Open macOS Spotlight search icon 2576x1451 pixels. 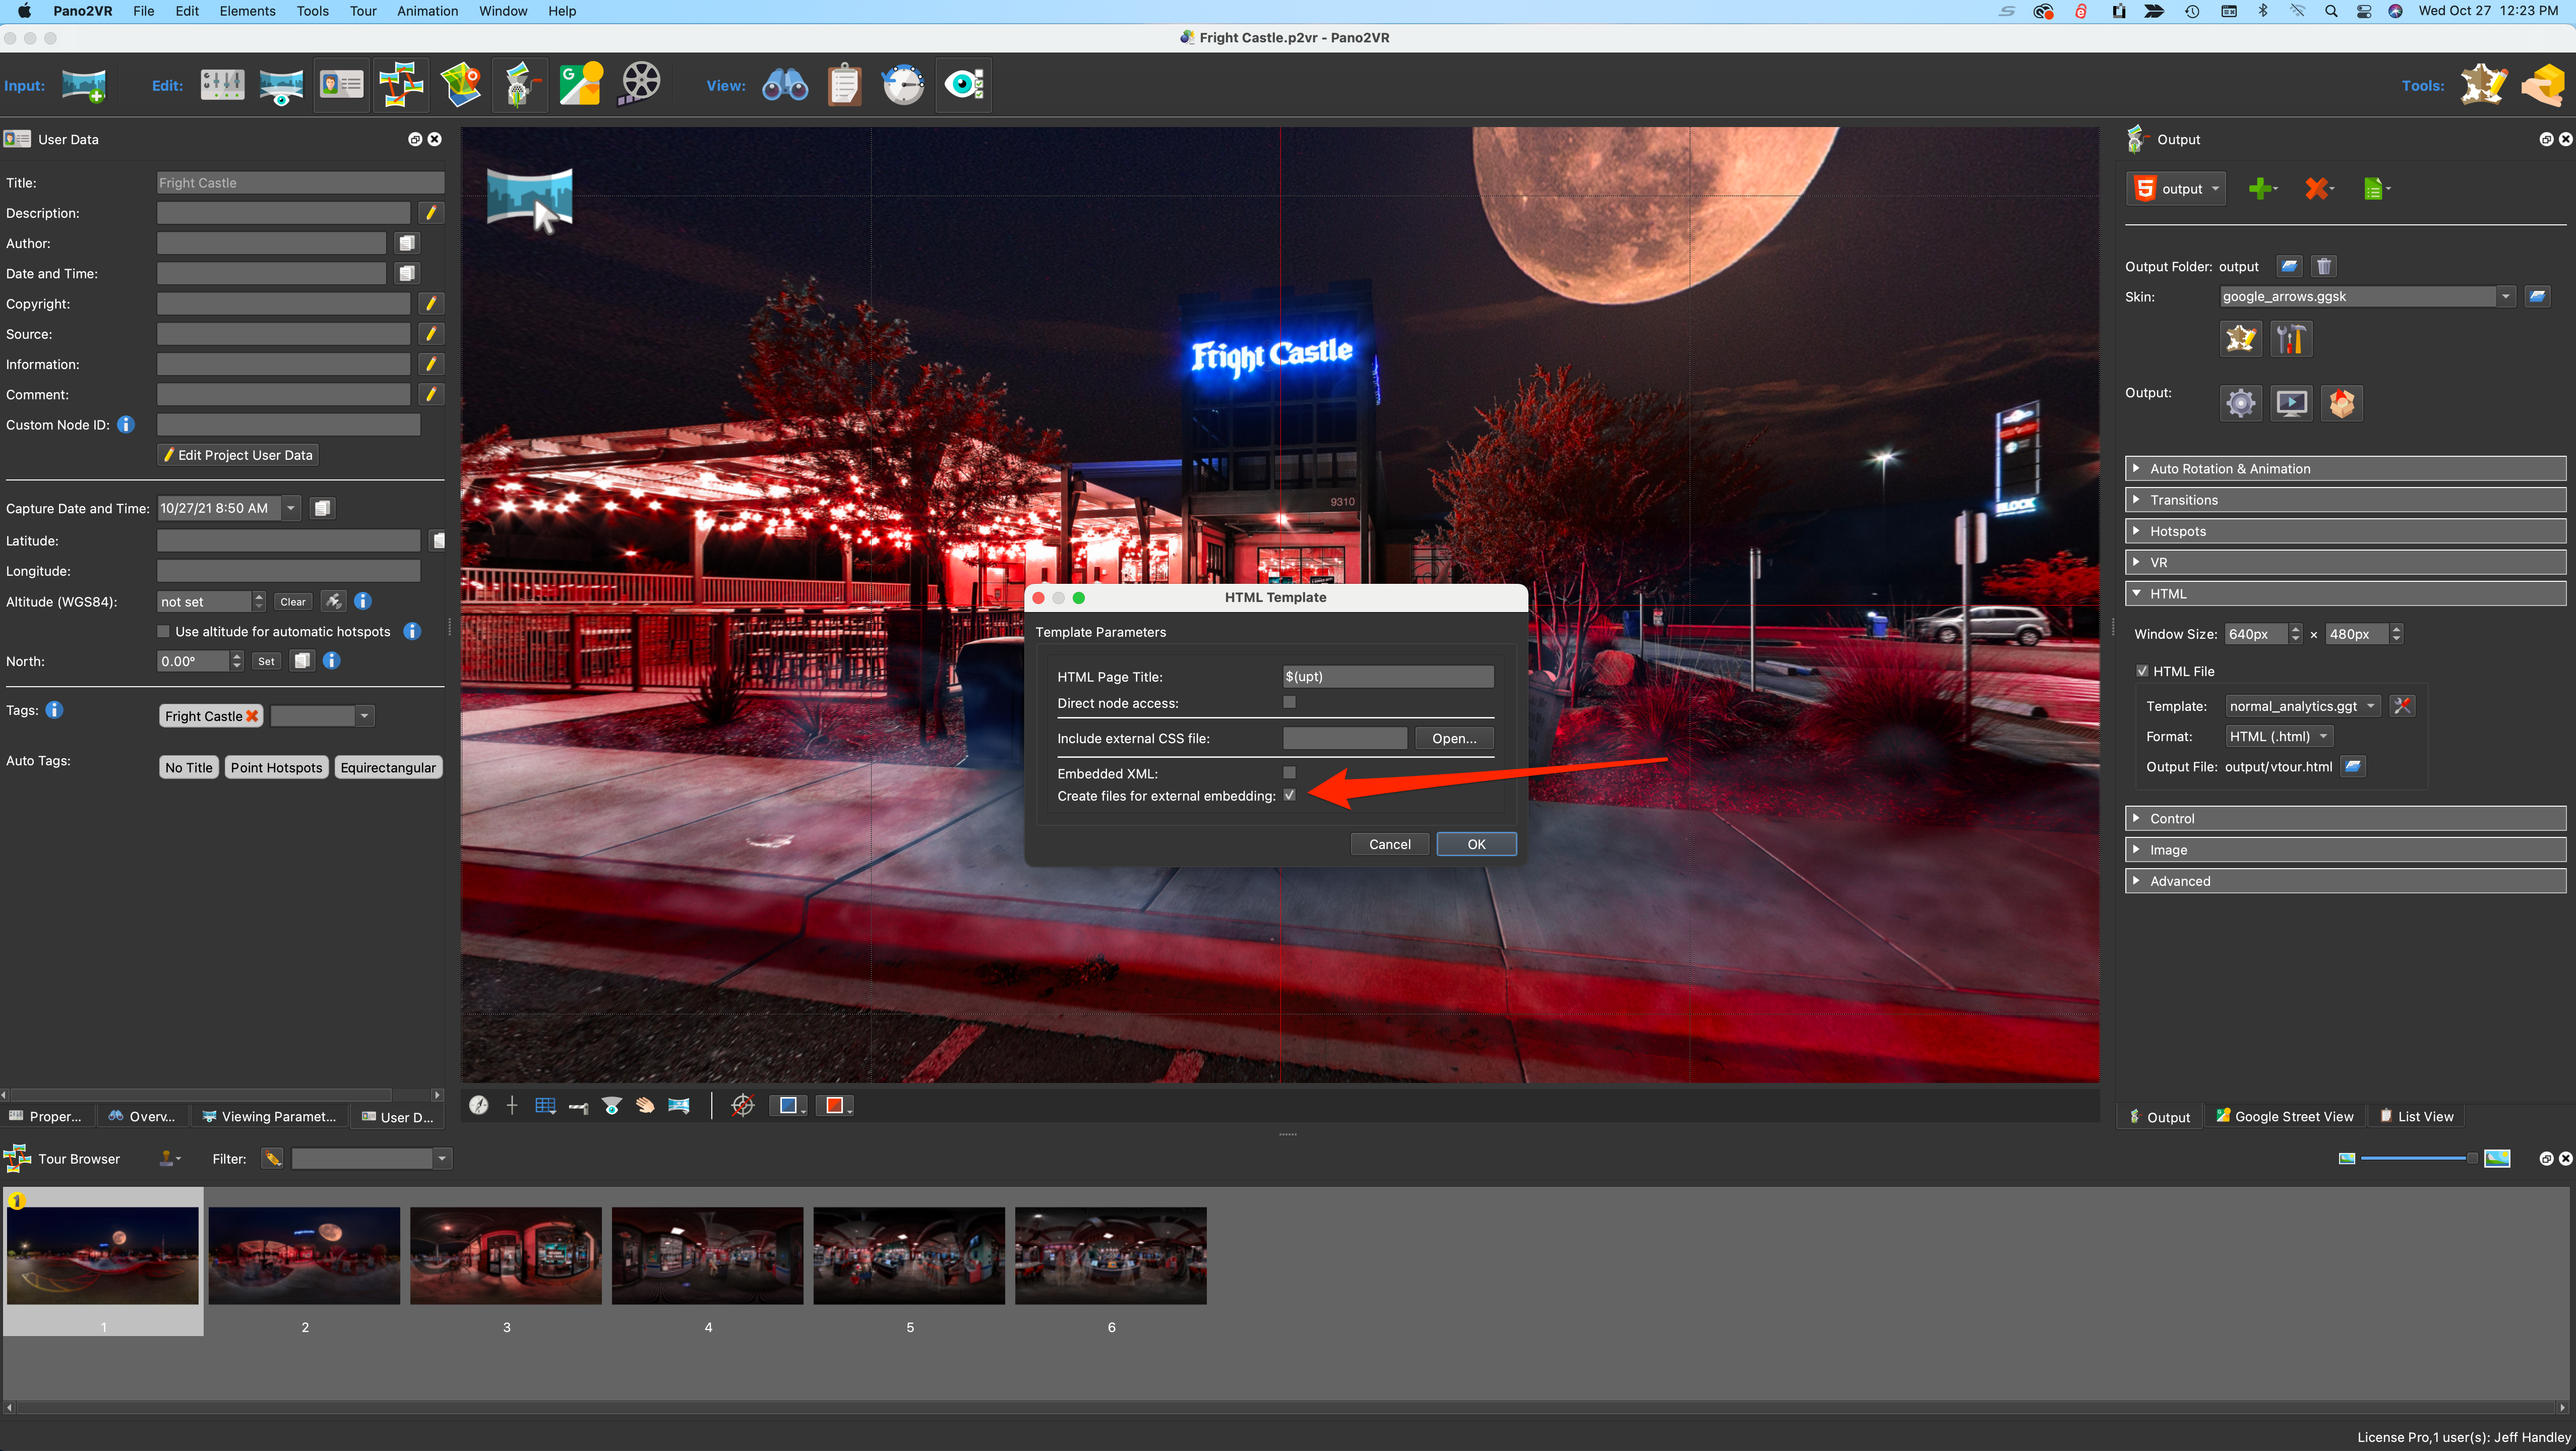(2330, 11)
